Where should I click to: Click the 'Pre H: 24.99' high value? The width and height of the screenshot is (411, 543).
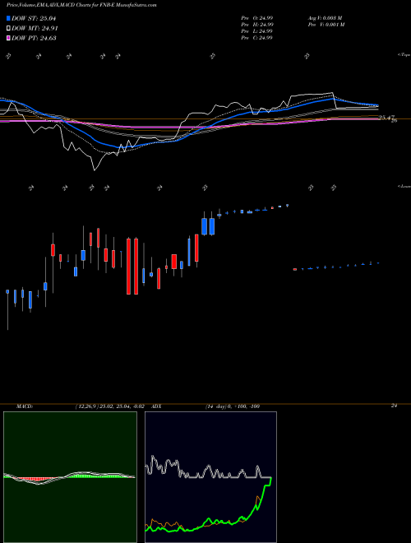[x=257, y=25]
